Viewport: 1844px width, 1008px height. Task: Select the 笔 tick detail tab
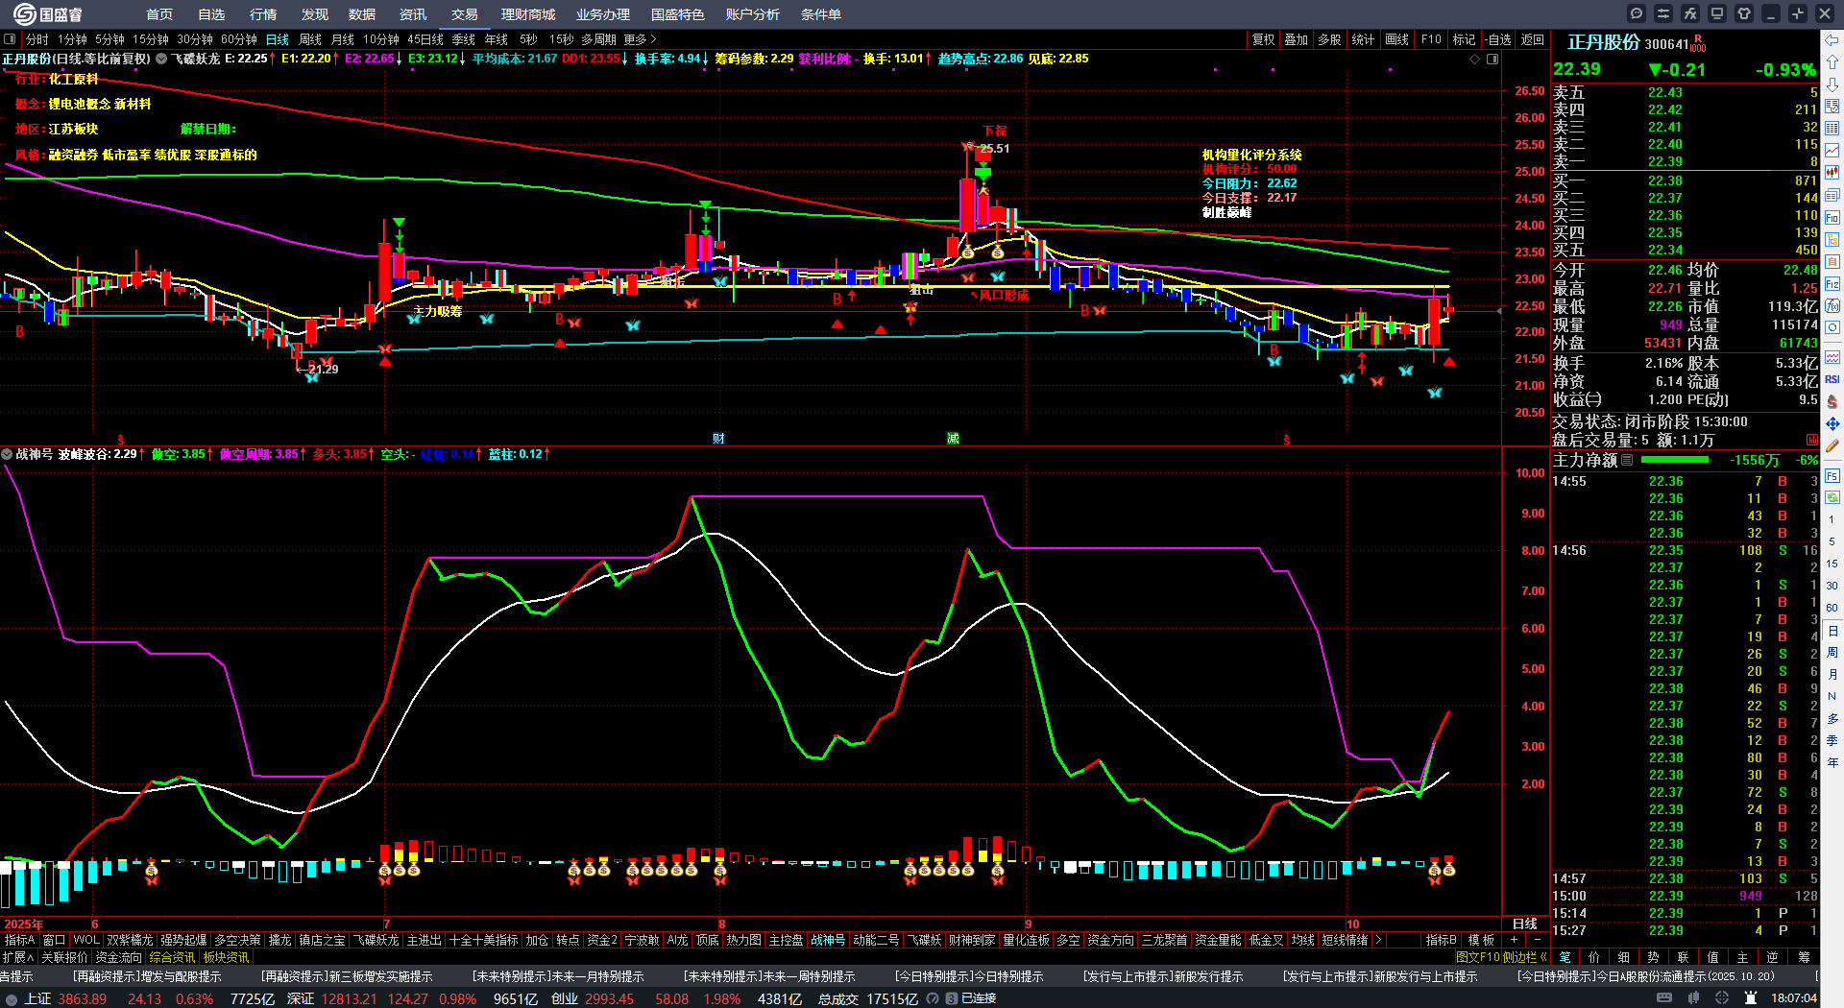click(1565, 957)
